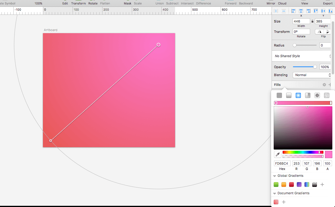The height and width of the screenshot is (207, 335).
Task: Collapse the Global Gradients section
Action: pyautogui.click(x=275, y=176)
